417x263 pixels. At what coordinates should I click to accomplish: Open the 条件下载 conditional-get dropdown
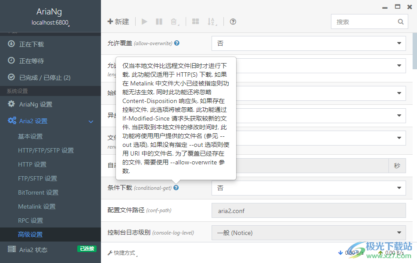coord(309,188)
